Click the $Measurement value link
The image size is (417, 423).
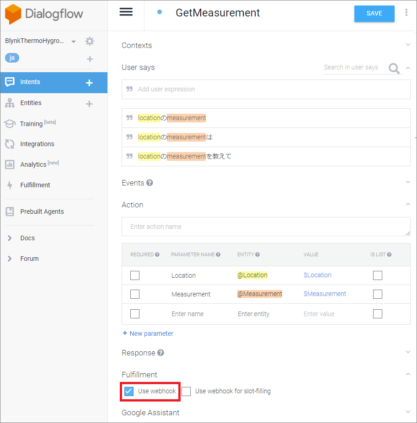pyautogui.click(x=325, y=294)
